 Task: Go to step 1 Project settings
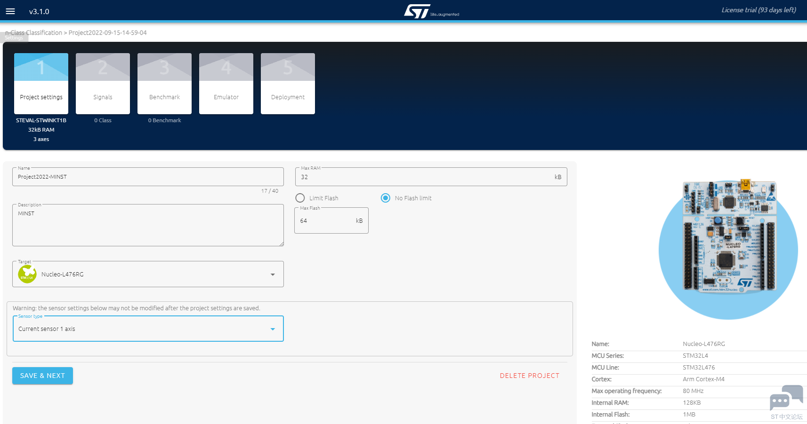tap(41, 84)
